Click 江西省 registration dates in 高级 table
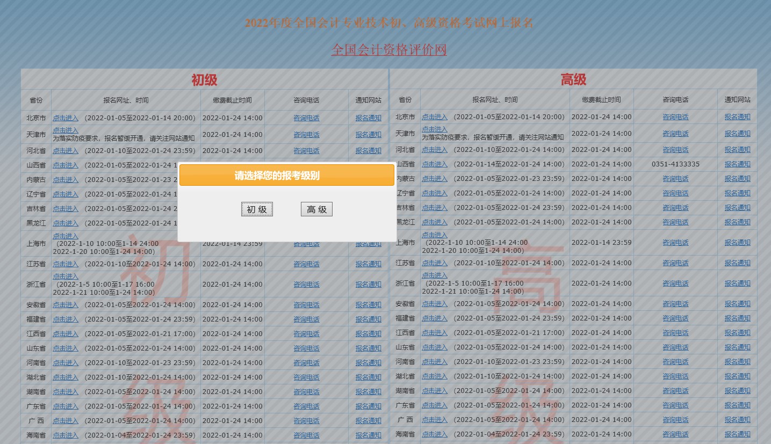771x444 pixels. pos(509,333)
